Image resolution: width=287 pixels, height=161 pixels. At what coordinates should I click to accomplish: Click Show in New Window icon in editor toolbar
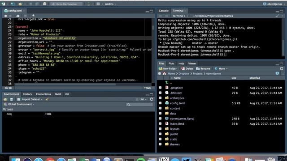[18, 16]
